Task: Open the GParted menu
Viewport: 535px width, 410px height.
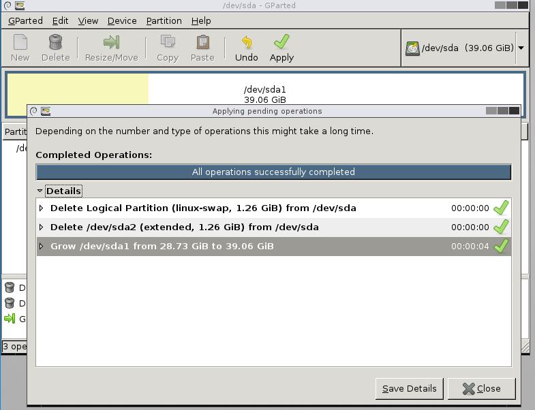Action: [x=26, y=21]
